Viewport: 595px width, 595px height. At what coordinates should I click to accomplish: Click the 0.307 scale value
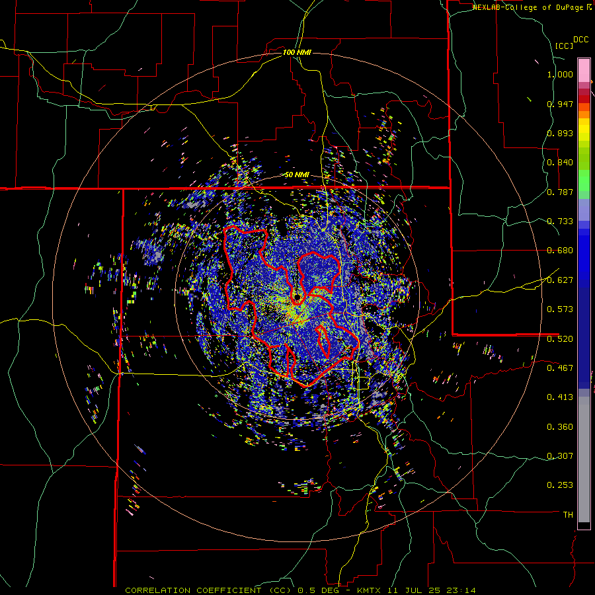pyautogui.click(x=560, y=456)
